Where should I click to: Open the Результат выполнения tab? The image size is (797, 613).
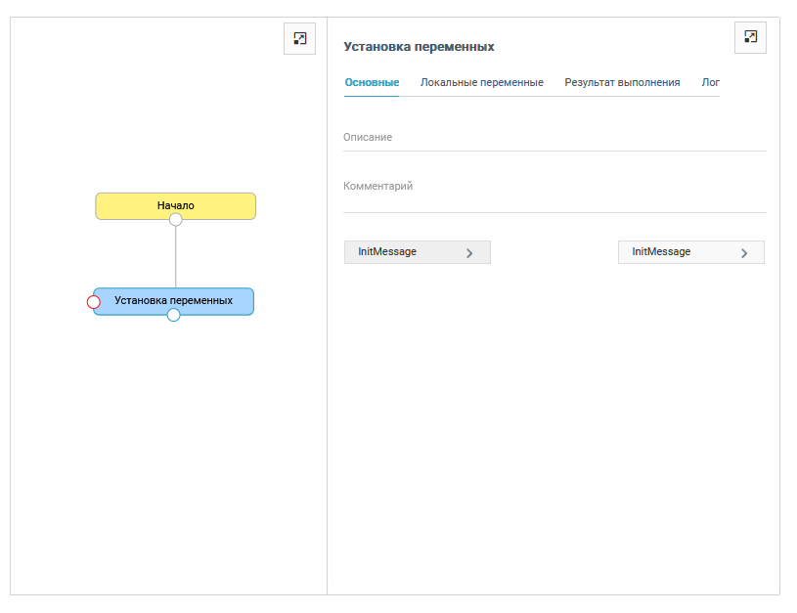coord(622,82)
